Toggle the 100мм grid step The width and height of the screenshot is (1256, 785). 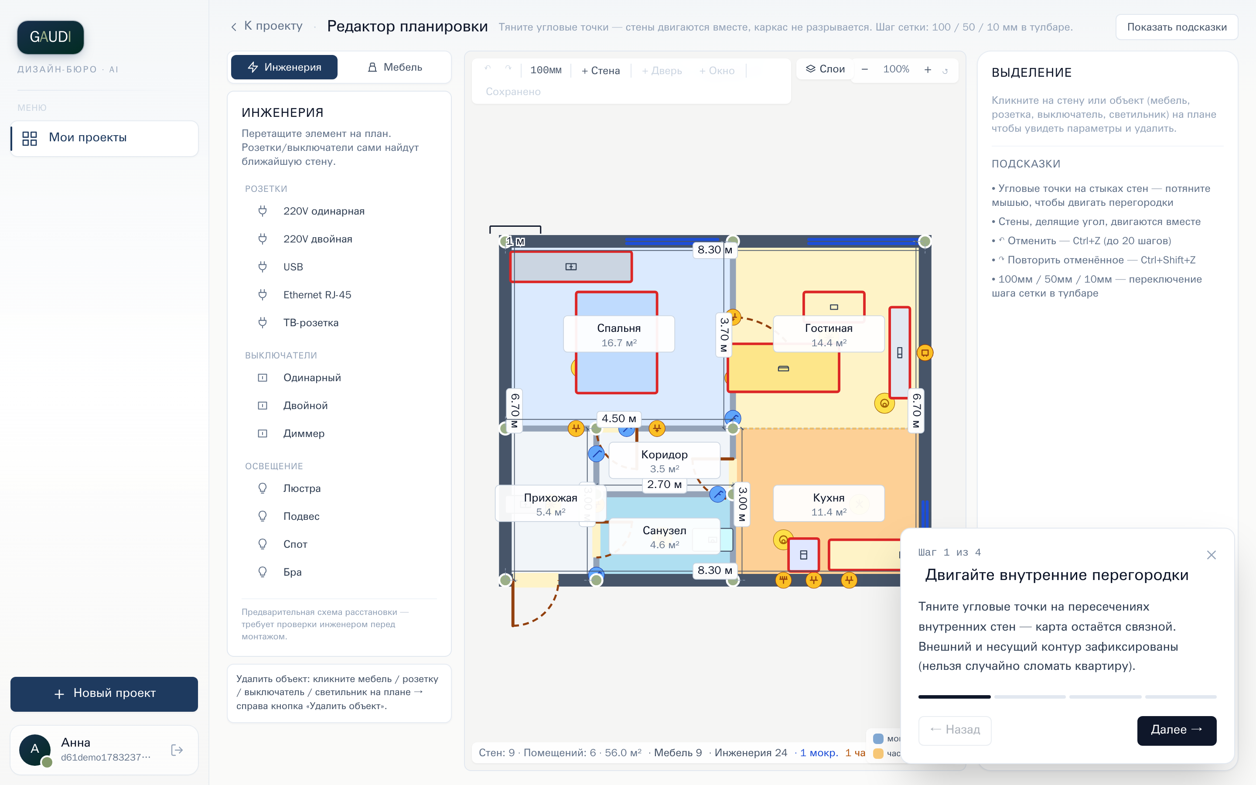coord(546,71)
